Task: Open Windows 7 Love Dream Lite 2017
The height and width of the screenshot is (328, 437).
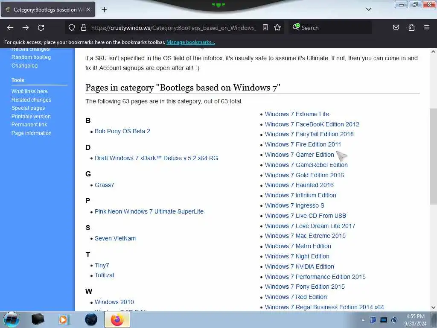Action: coord(310,226)
